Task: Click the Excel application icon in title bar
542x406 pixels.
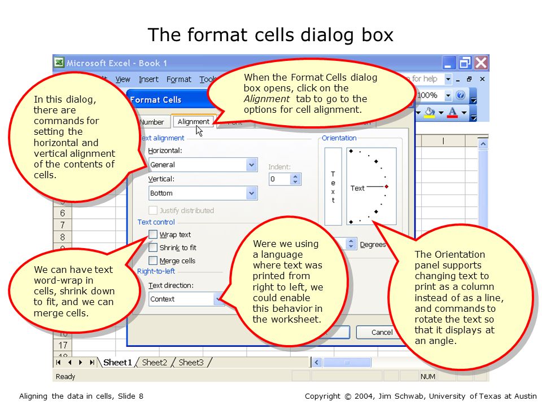Action: [59, 63]
